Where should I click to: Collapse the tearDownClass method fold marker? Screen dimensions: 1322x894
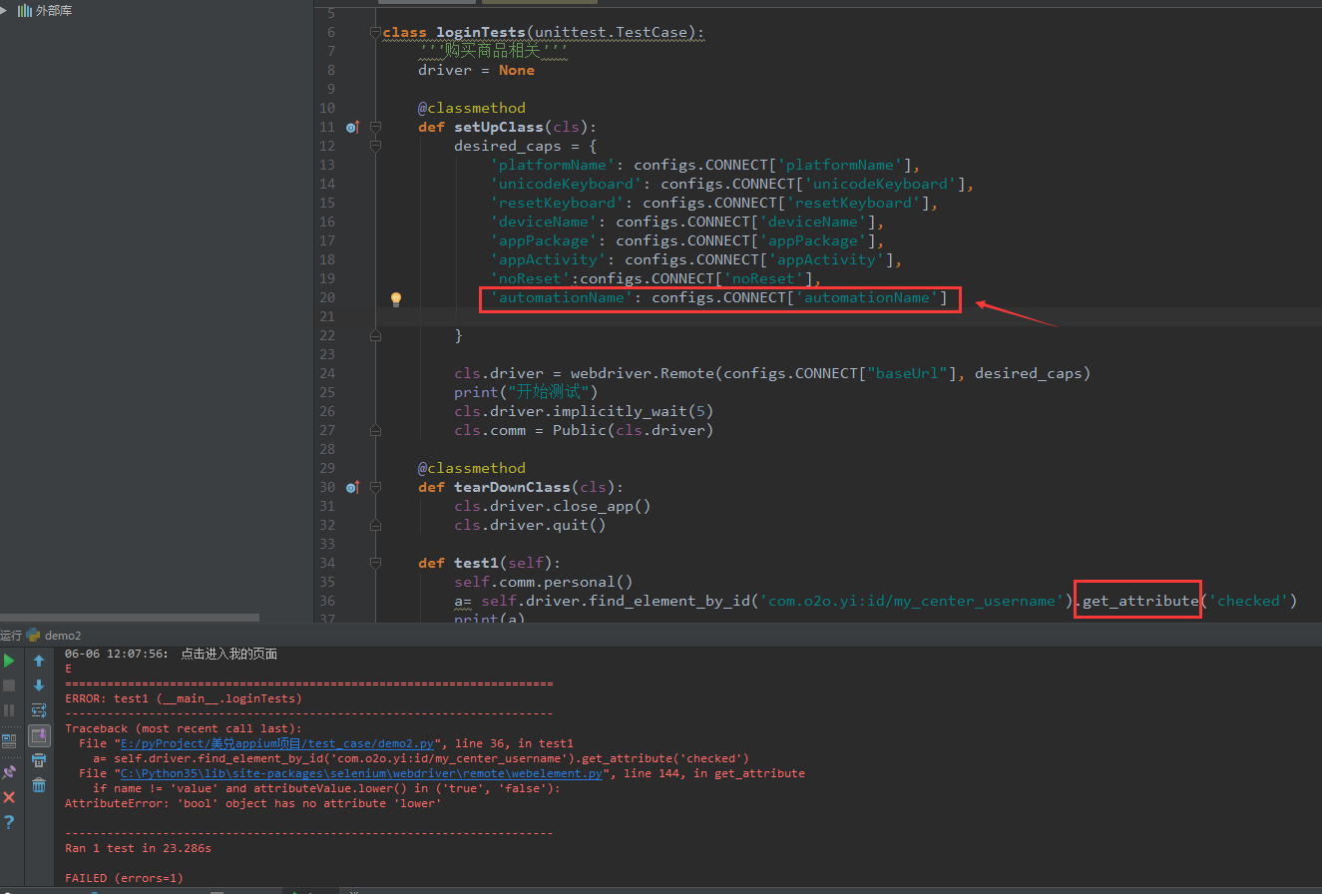(376, 487)
